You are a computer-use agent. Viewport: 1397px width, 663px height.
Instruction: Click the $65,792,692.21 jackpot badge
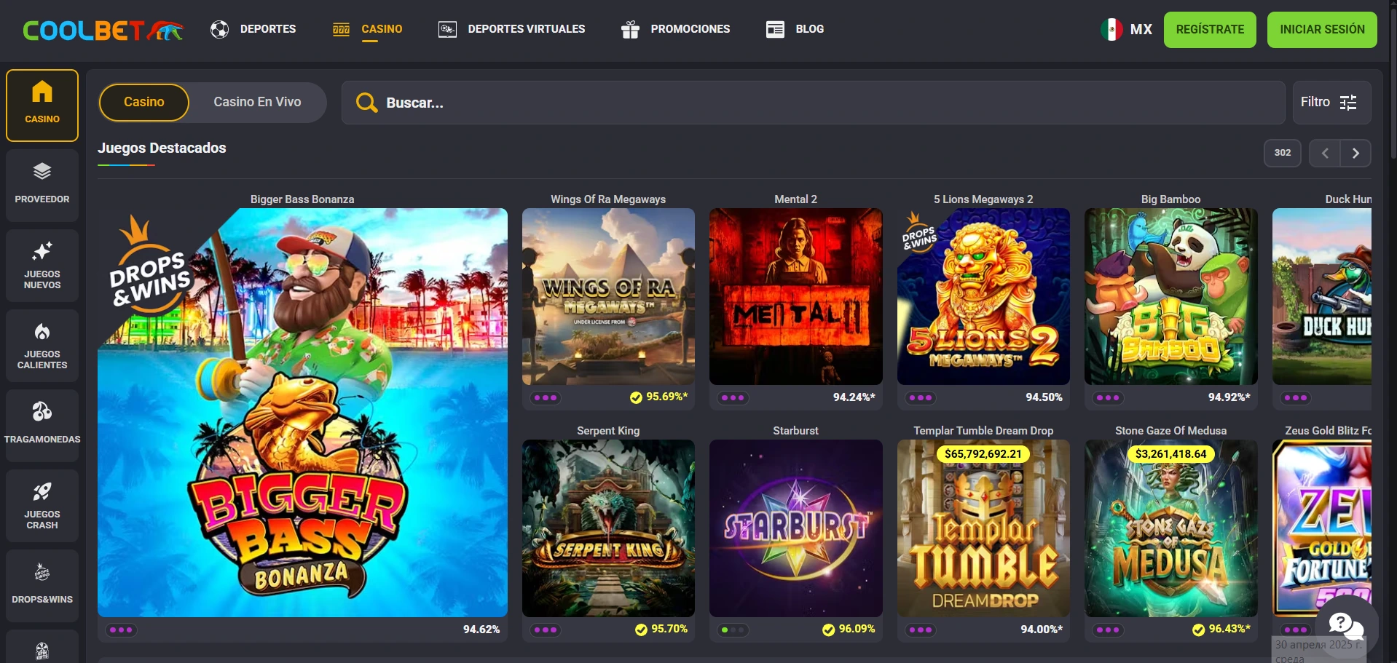click(x=983, y=453)
